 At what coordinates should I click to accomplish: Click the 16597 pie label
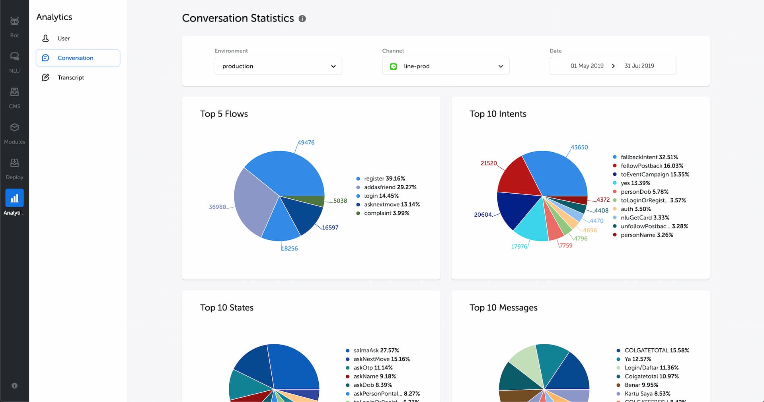(330, 227)
